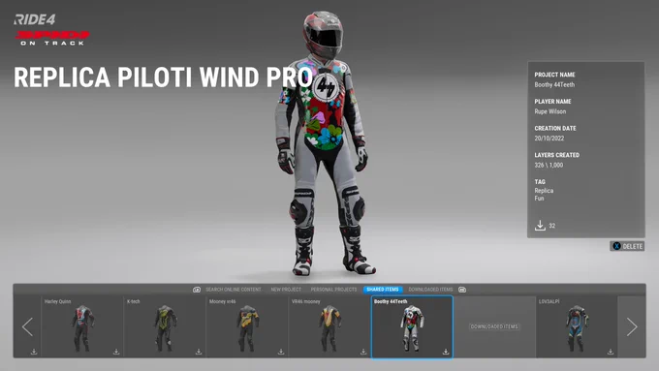Click the download icon on the K-tech card
Image resolution: width=659 pixels, height=371 pixels.
[x=199, y=352]
